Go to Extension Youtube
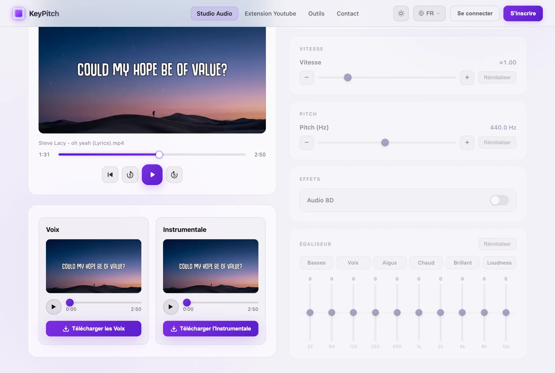Screen dimensions: 555x373 pyautogui.click(x=270, y=14)
